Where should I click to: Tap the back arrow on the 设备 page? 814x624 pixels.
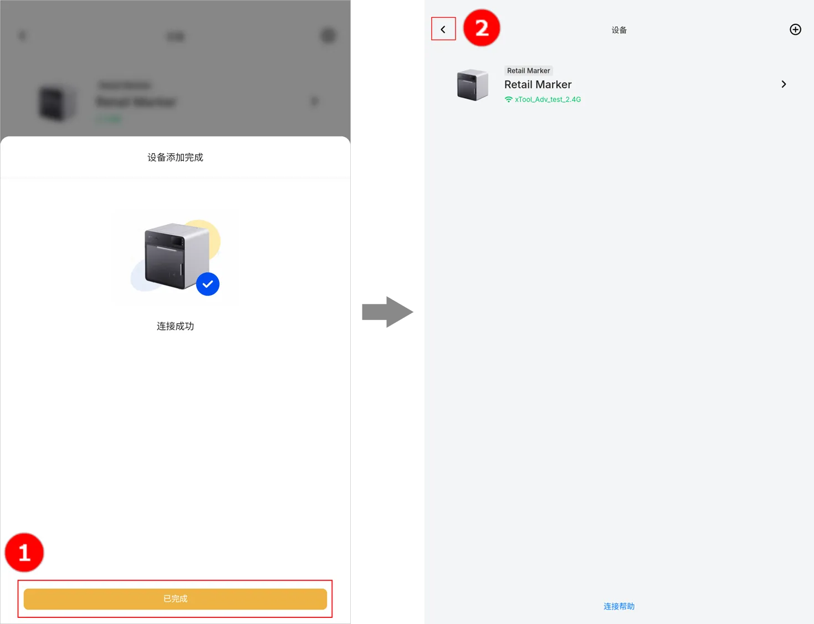pos(443,29)
